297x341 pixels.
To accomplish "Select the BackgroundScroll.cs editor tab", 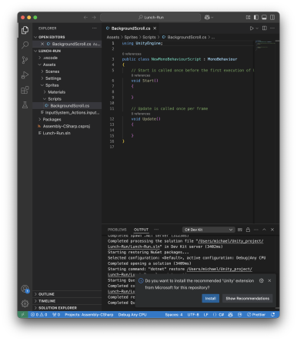I will tap(131, 28).
